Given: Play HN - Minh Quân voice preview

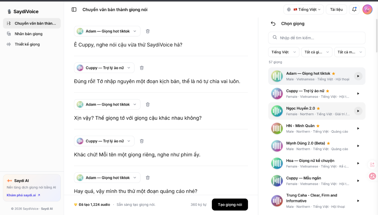Looking at the screenshot, I should (x=358, y=128).
